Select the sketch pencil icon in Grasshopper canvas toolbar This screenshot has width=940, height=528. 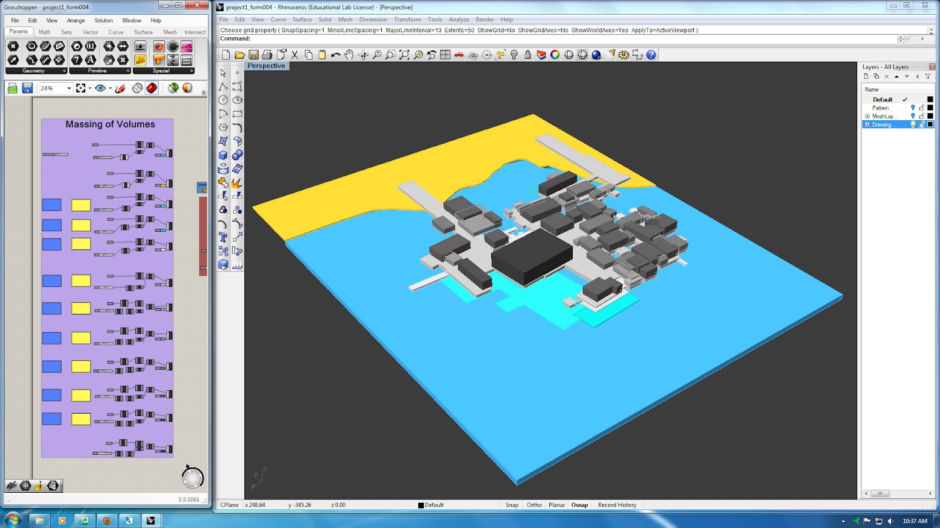click(119, 88)
